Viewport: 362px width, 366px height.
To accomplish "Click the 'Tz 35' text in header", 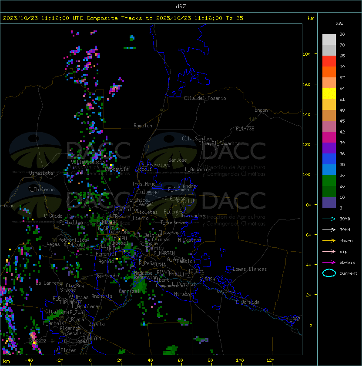I will (x=235, y=18).
